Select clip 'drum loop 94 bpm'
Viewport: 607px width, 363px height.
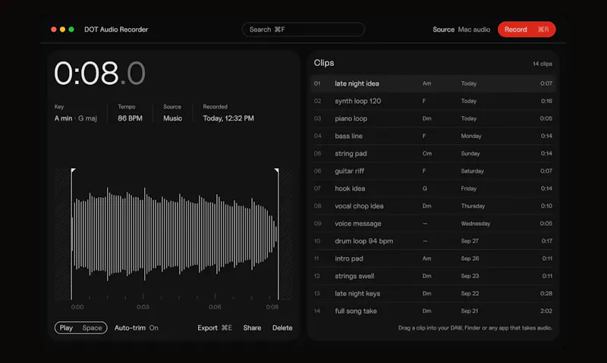tap(432, 241)
